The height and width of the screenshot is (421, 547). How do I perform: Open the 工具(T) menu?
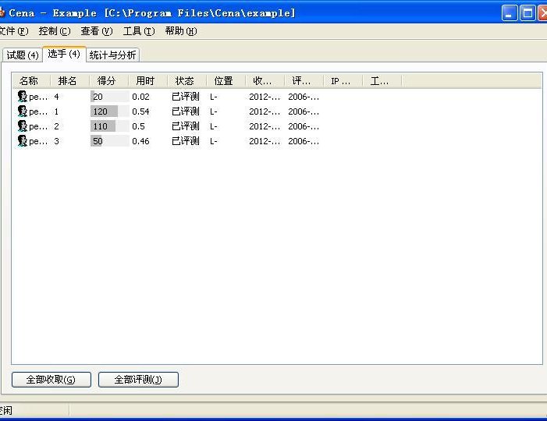139,31
